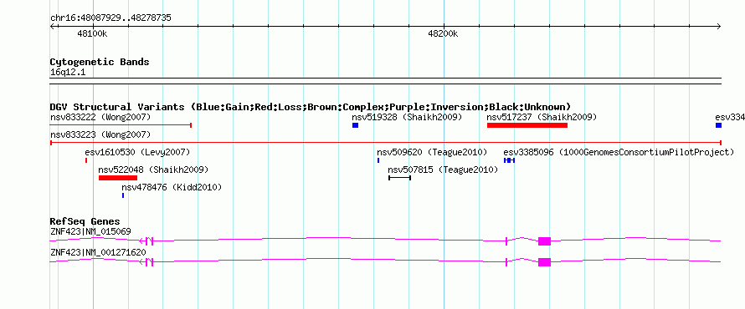Select the thick red nsv517237 loss bar
The image size is (745, 309).
click(x=527, y=125)
